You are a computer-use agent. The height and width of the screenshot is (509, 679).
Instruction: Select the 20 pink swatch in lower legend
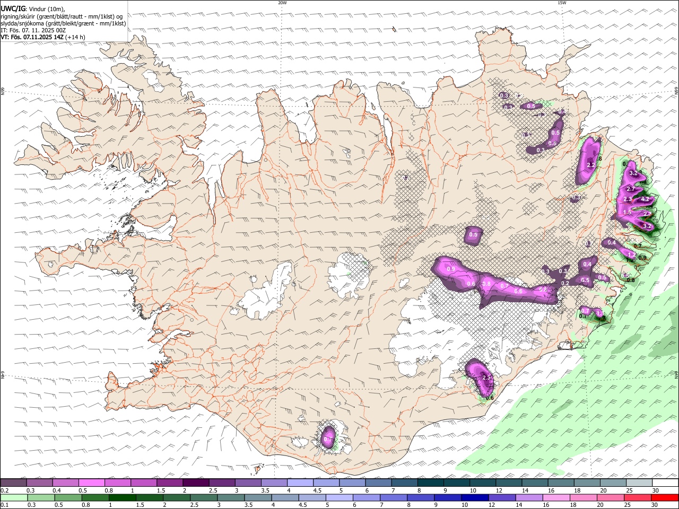611,497
